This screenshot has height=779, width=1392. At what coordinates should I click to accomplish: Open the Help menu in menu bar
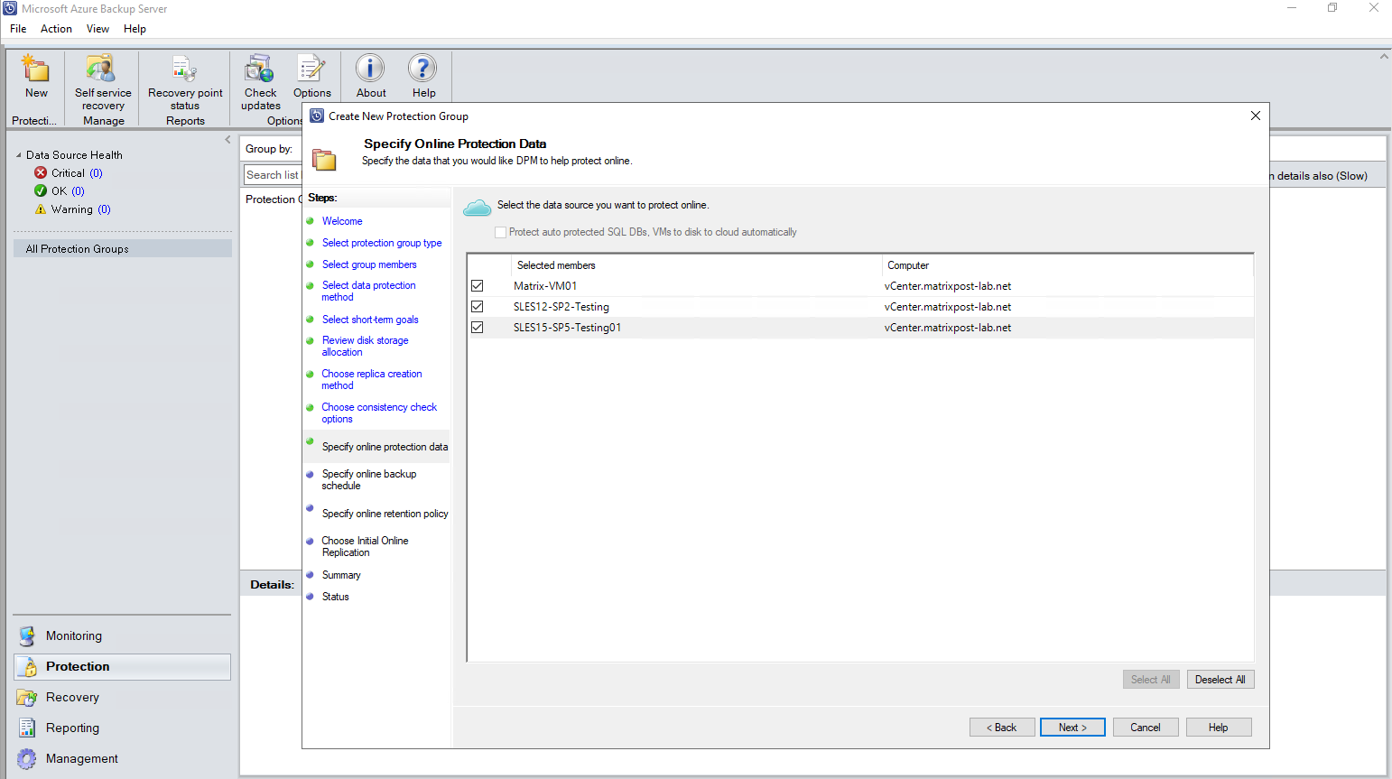[x=135, y=29]
